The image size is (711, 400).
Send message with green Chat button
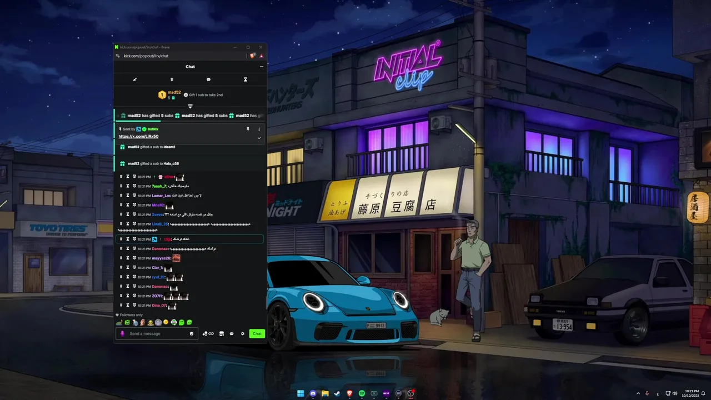(257, 334)
